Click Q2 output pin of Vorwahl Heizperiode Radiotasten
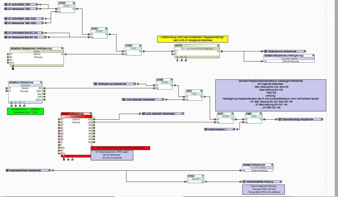The height and width of the screenshot is (197, 338). [94, 122]
